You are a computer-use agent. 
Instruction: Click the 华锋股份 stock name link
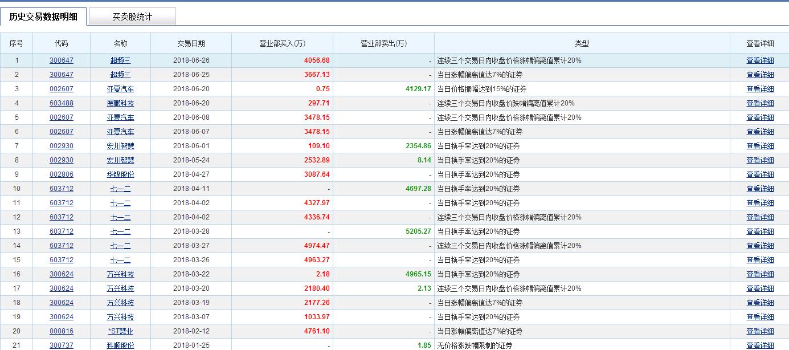120,174
